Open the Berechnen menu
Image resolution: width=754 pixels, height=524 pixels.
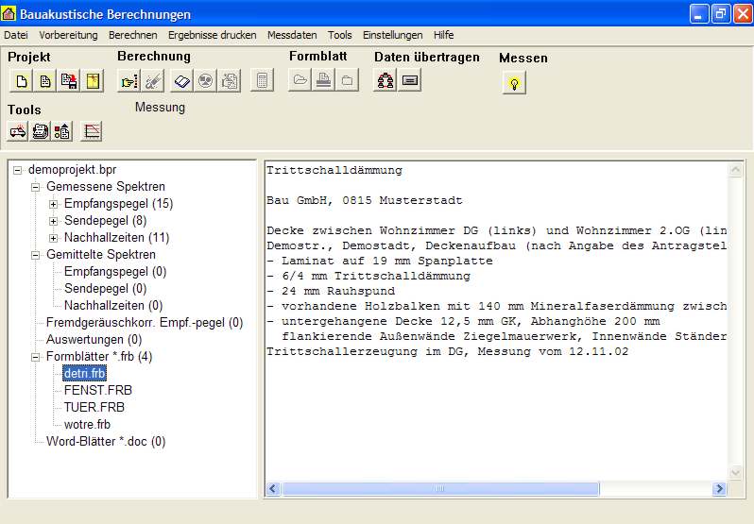(x=132, y=35)
